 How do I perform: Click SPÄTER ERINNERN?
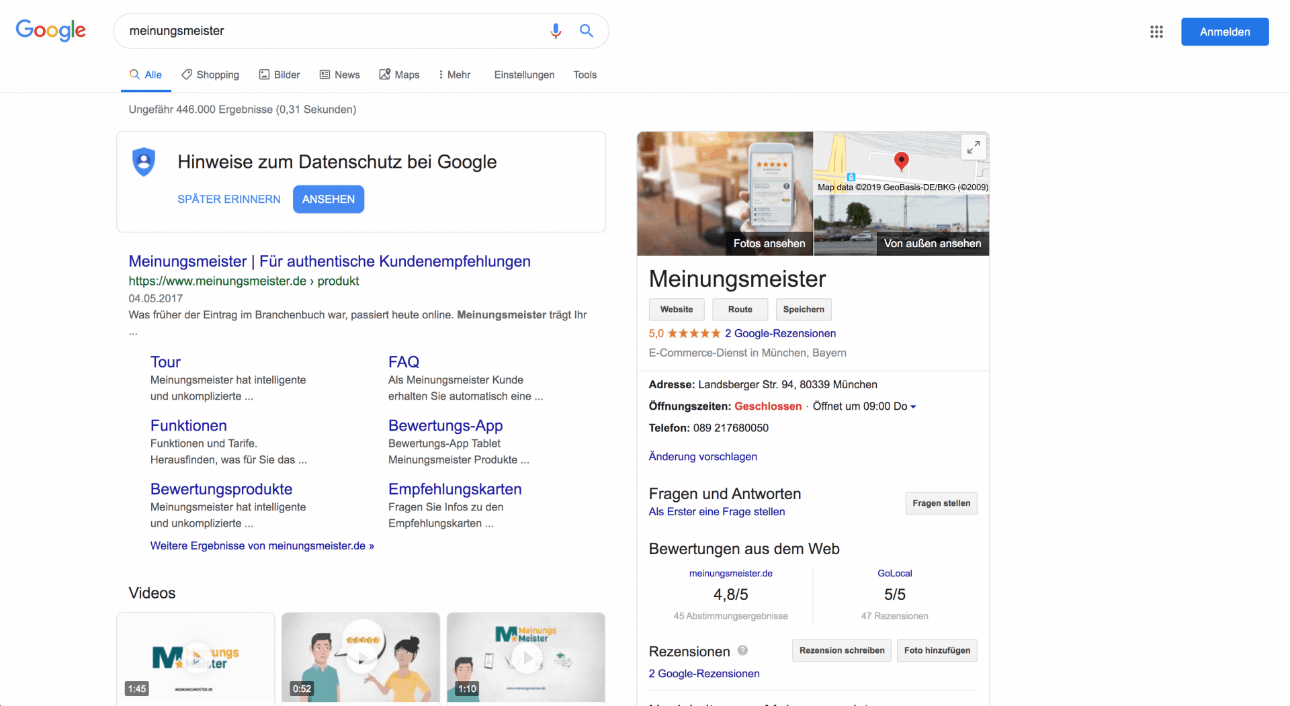pos(229,199)
